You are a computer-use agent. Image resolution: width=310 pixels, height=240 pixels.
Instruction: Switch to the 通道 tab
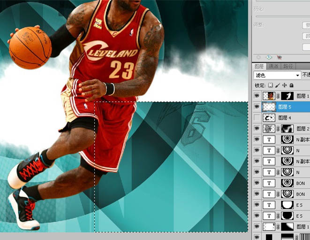point(273,66)
